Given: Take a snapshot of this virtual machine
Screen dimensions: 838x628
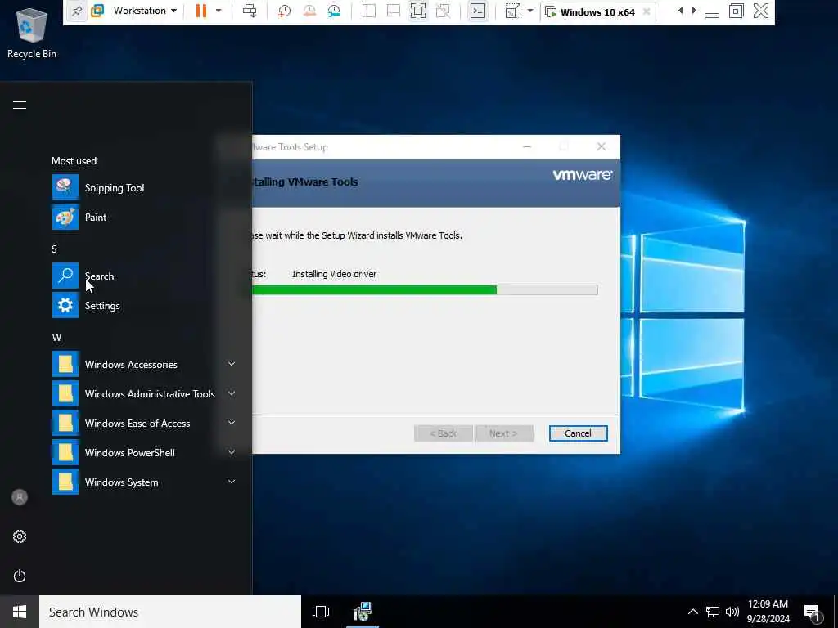Looking at the screenshot, I should [284, 11].
